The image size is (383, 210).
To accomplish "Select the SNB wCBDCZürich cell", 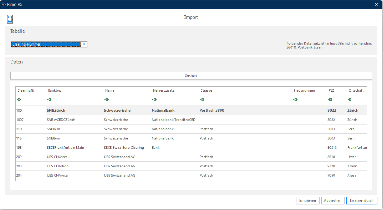I will click(x=61, y=120).
